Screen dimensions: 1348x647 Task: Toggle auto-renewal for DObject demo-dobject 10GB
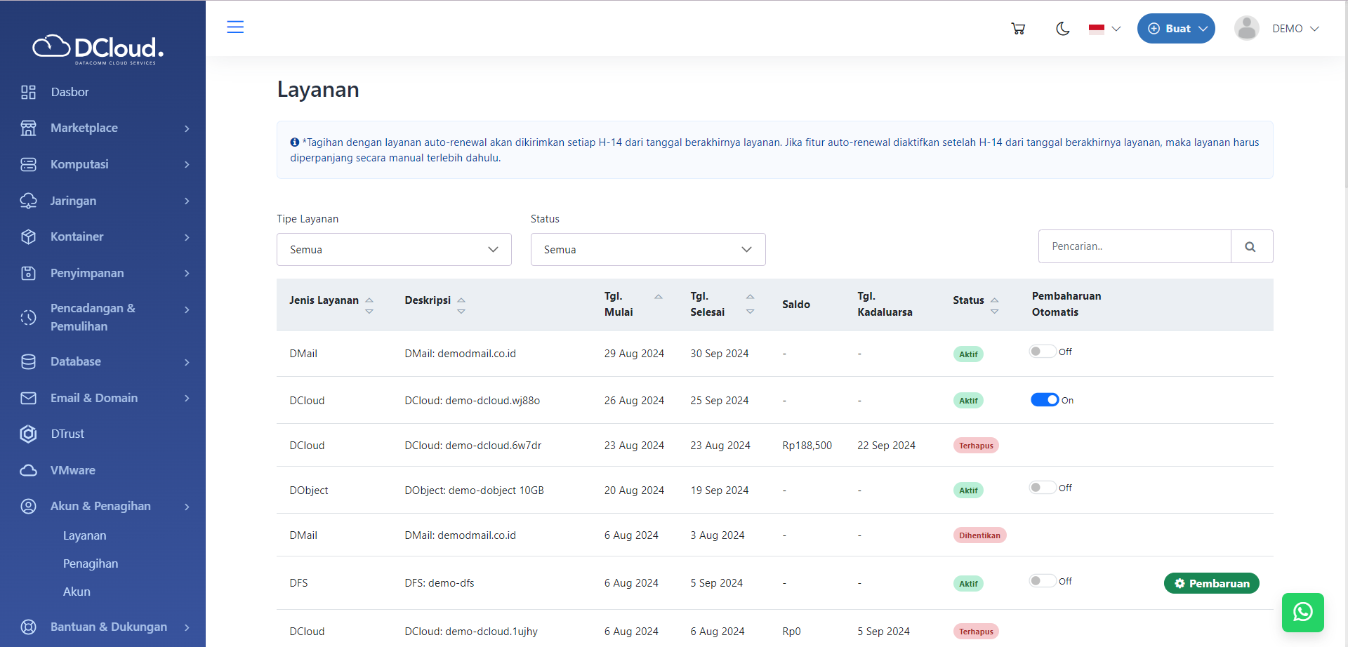tap(1043, 488)
